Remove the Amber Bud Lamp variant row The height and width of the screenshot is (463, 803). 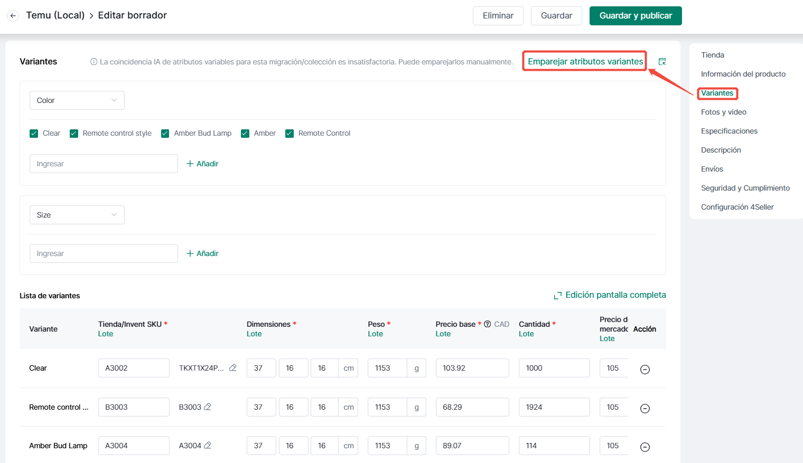(645, 447)
